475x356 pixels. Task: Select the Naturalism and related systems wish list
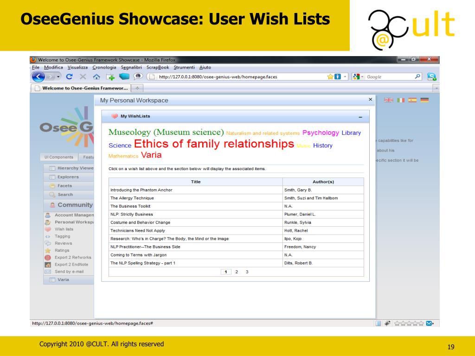pos(263,133)
